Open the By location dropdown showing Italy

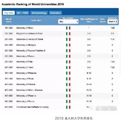[68, 21]
